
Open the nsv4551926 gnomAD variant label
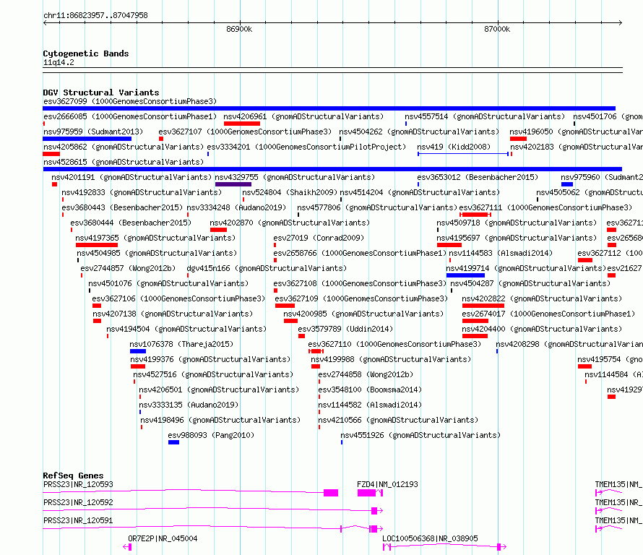[x=420, y=435]
